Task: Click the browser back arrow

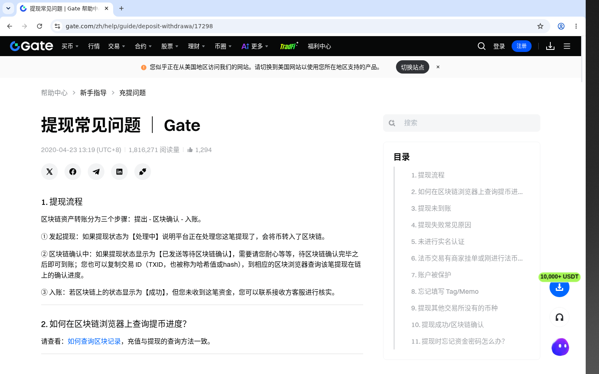Action: click(x=10, y=26)
